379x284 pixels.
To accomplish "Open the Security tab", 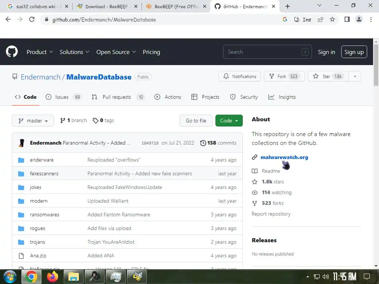I will click(244, 97).
